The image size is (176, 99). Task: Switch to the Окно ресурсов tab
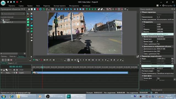click(157, 90)
